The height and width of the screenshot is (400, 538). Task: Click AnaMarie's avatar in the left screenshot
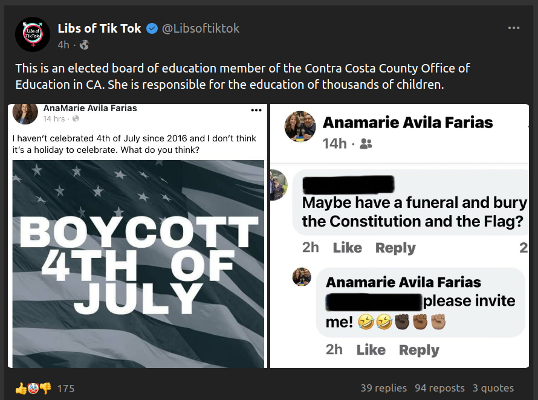click(x=25, y=113)
